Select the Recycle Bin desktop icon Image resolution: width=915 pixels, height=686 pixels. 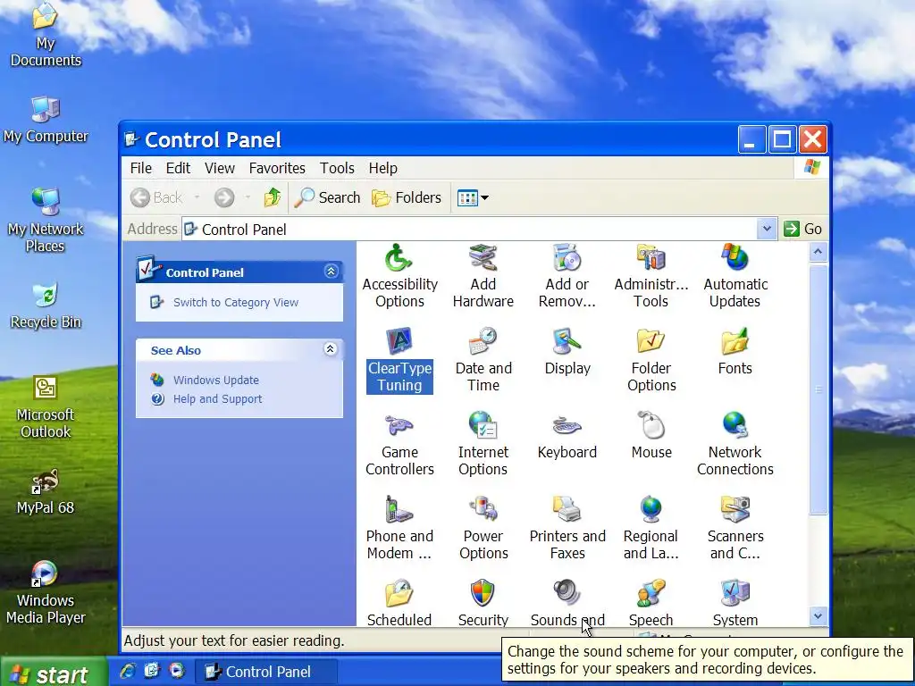[46, 305]
